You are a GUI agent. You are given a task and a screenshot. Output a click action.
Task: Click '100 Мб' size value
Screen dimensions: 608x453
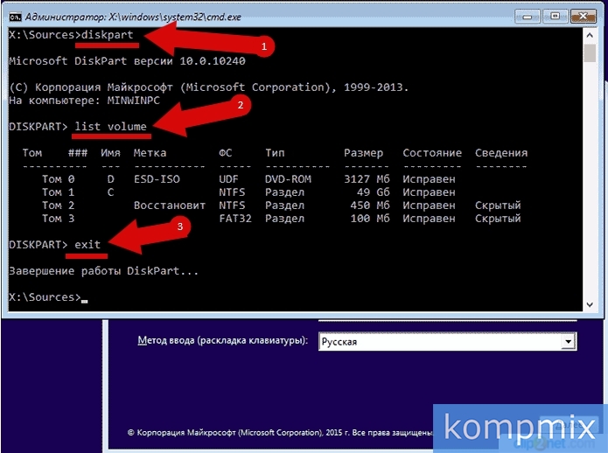370,219
